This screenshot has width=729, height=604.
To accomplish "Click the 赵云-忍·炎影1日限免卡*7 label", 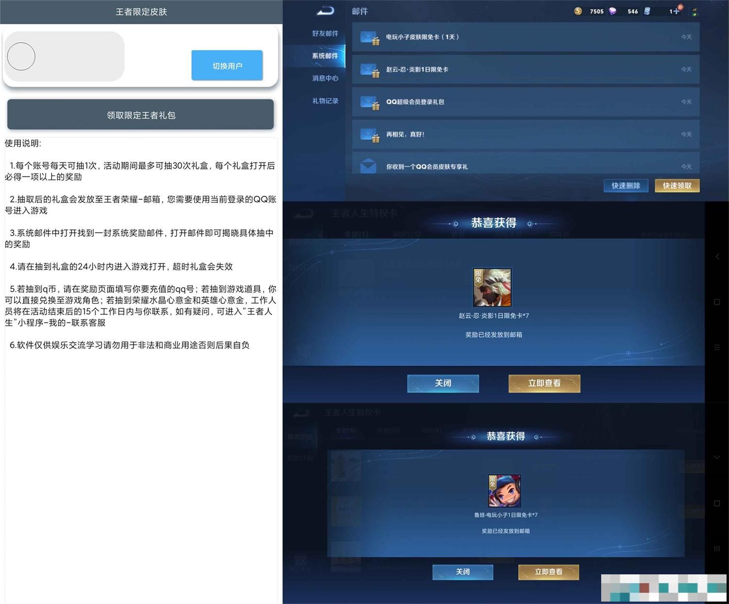I will (x=494, y=316).
